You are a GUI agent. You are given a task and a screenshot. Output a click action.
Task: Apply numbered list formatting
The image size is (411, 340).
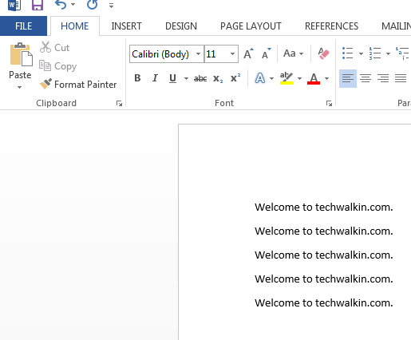pyautogui.click(x=375, y=53)
